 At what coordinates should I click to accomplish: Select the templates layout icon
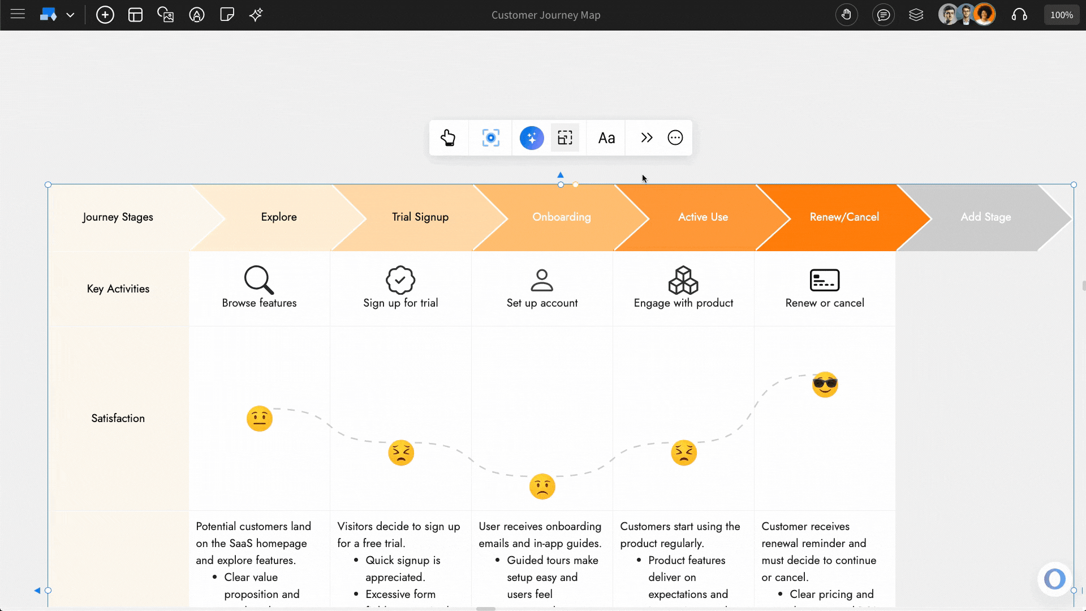tap(135, 15)
